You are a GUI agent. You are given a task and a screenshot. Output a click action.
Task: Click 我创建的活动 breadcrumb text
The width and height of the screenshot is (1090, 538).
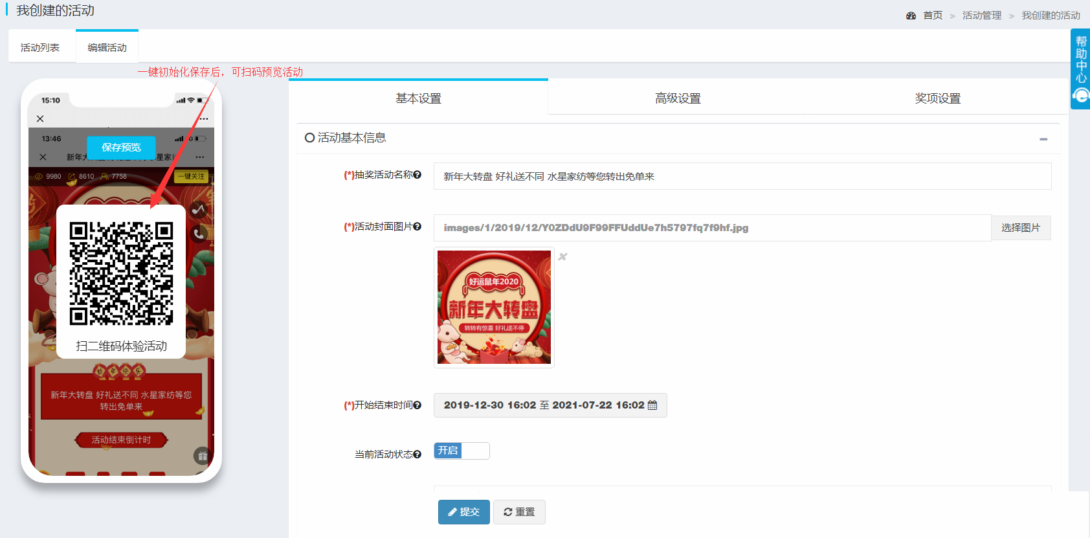pos(1051,16)
